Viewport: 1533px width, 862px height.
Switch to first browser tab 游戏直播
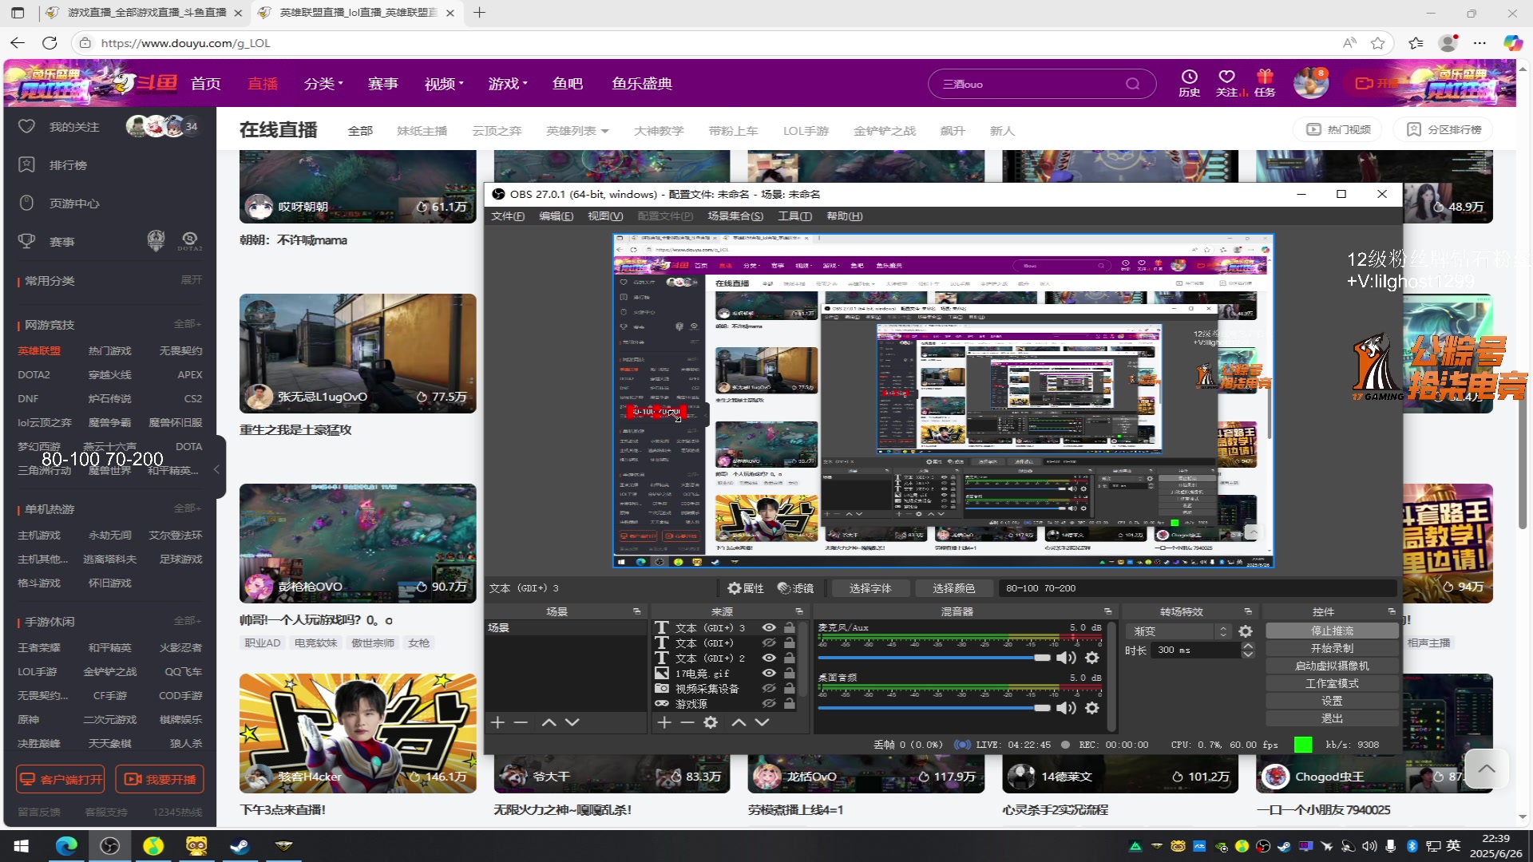(144, 13)
